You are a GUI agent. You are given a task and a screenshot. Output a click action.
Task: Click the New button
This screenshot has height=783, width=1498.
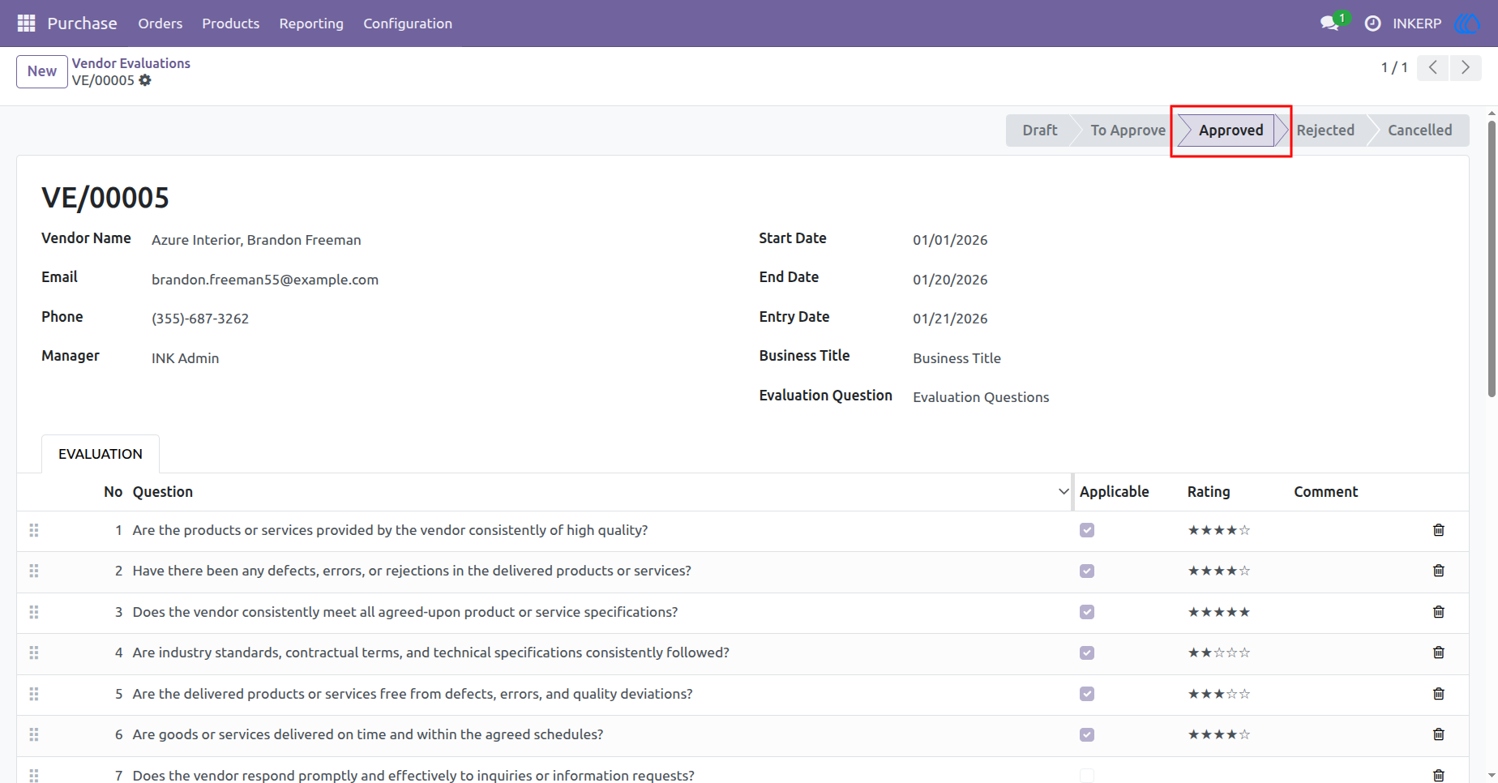point(42,71)
